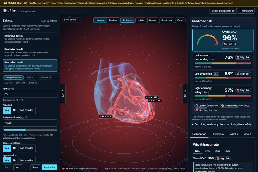This screenshot has height=172, width=258.
Task: Switch to the About tab
Action: [247, 134]
